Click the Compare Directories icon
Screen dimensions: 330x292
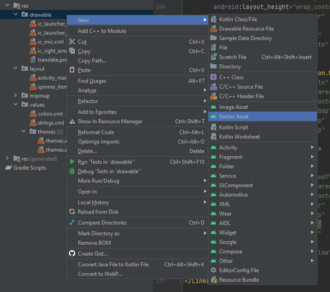tap(72, 222)
